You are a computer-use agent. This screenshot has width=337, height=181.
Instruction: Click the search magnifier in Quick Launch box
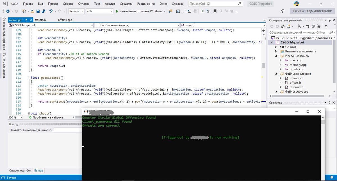(x=239, y=4)
